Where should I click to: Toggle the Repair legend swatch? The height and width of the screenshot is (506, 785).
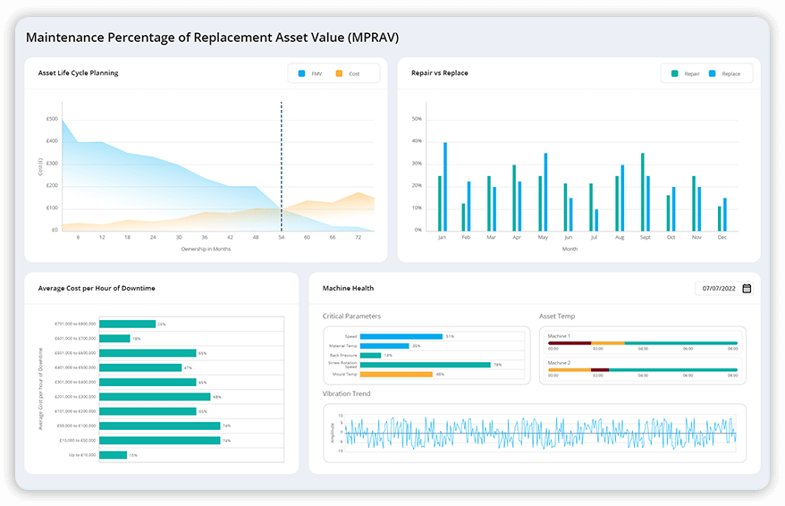(675, 73)
